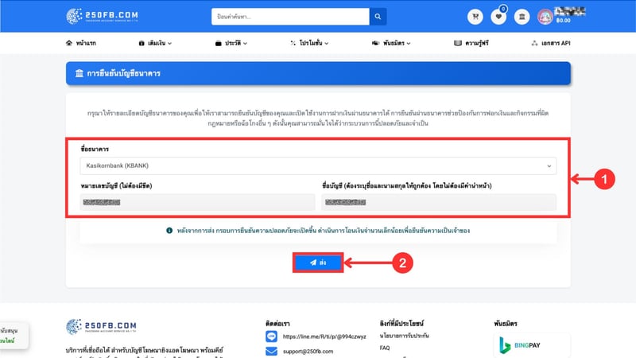Click the bank icon in header
Image resolution: width=636 pixels, height=358 pixels.
(x=522, y=16)
